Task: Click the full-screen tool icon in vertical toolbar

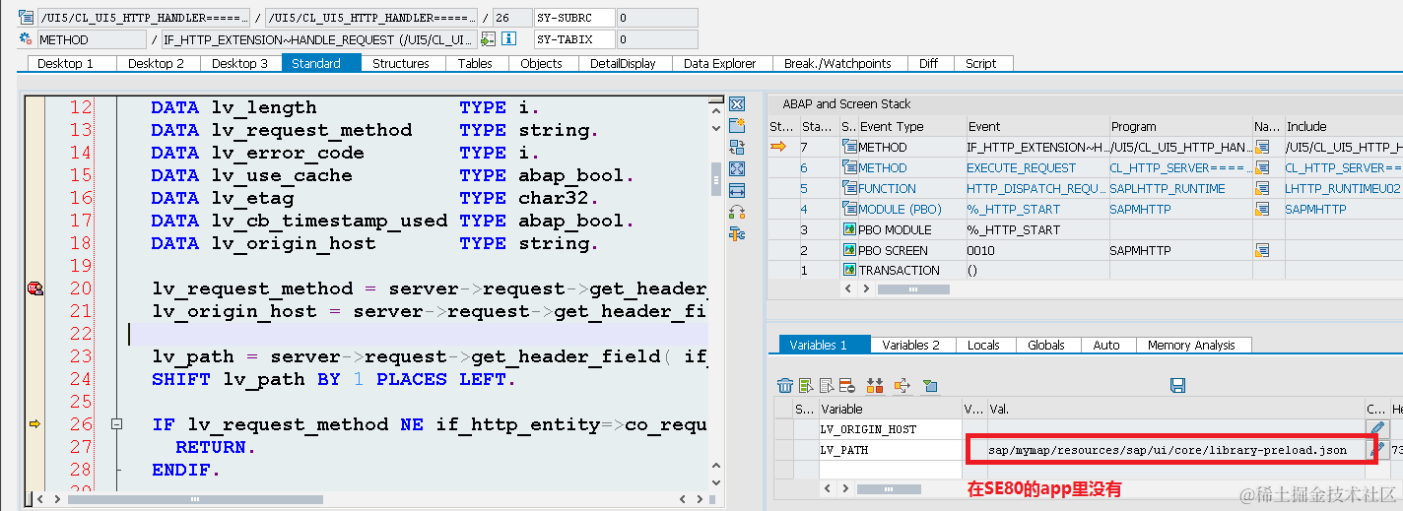Action: point(736,168)
